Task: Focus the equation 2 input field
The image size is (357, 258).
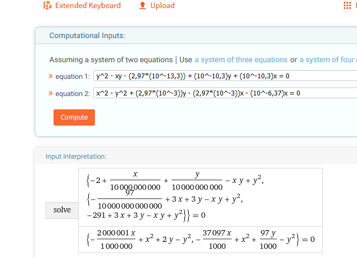Action: 225,93
